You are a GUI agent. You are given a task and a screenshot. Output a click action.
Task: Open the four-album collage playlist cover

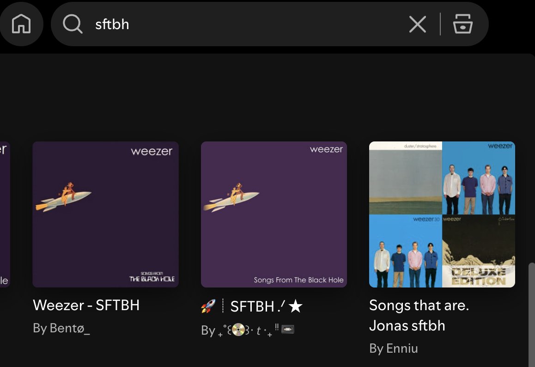pyautogui.click(x=442, y=214)
